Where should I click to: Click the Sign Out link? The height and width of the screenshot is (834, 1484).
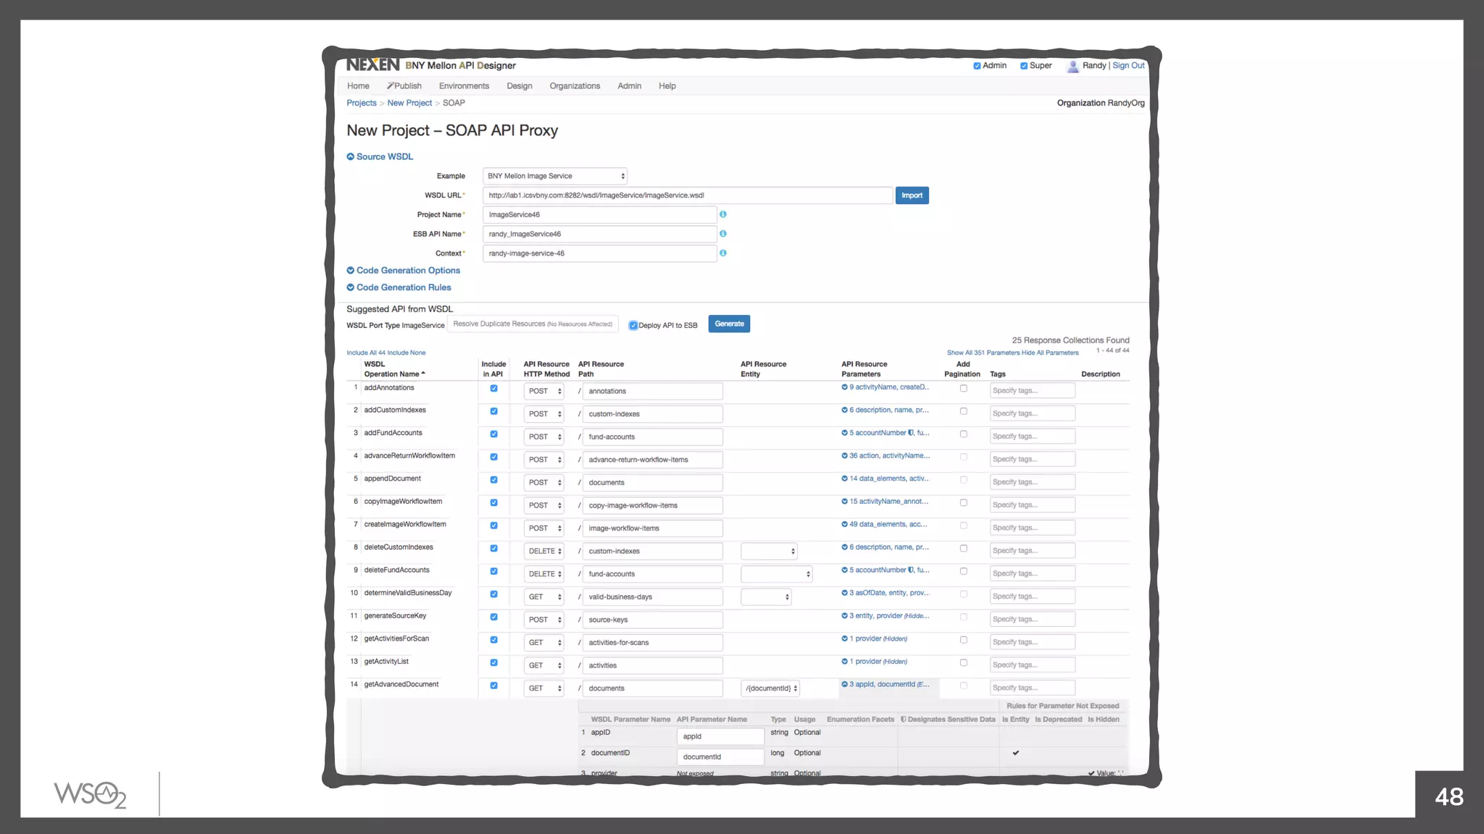1128,66
